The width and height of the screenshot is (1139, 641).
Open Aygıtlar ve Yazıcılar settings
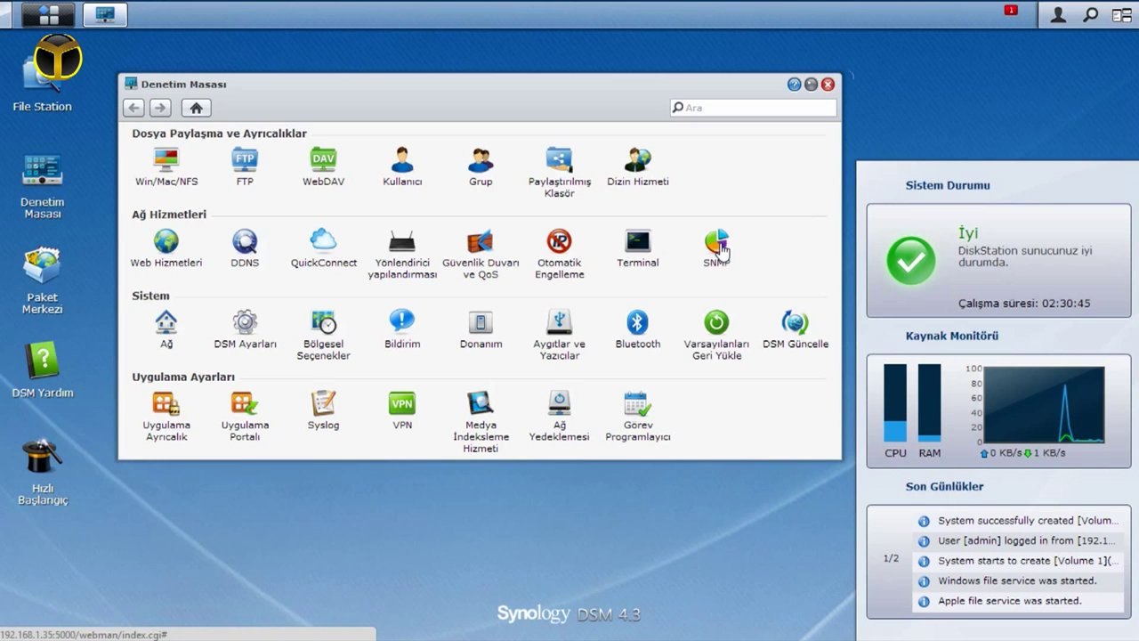click(559, 335)
